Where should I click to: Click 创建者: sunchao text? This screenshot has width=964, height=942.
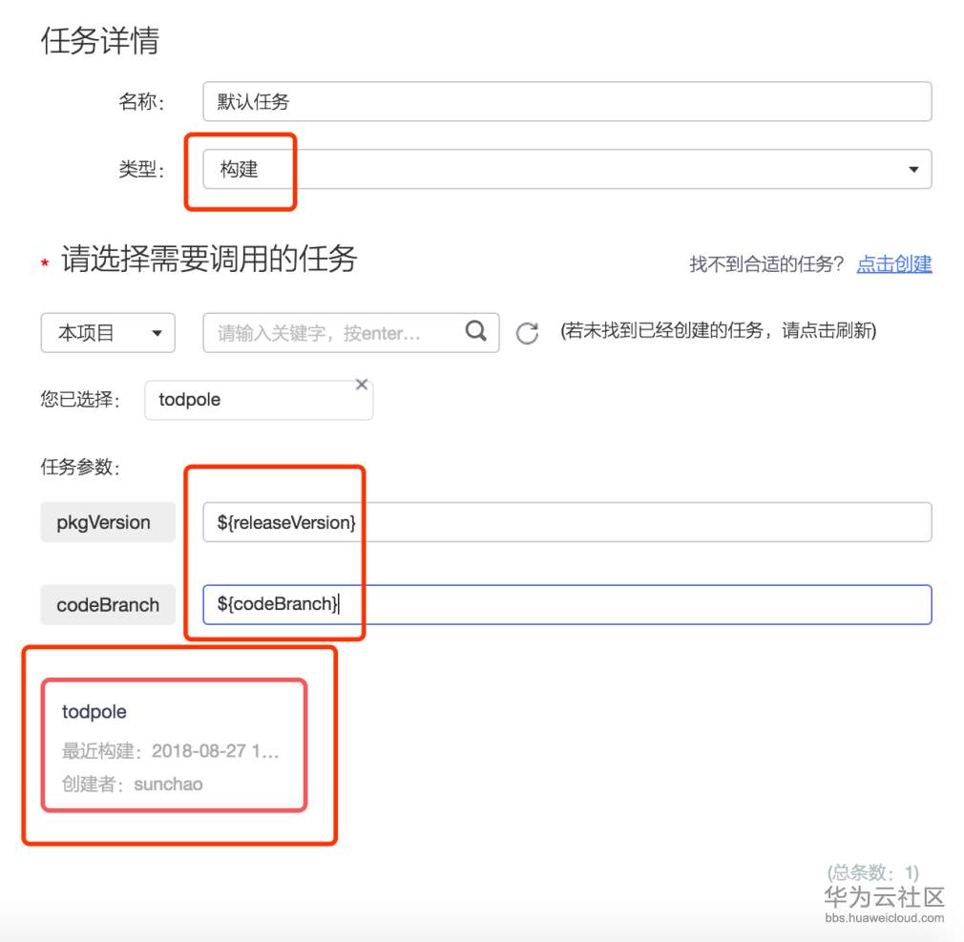click(132, 784)
